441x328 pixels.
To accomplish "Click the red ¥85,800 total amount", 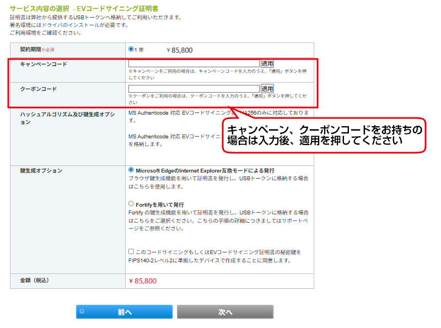I will pos(142,281).
